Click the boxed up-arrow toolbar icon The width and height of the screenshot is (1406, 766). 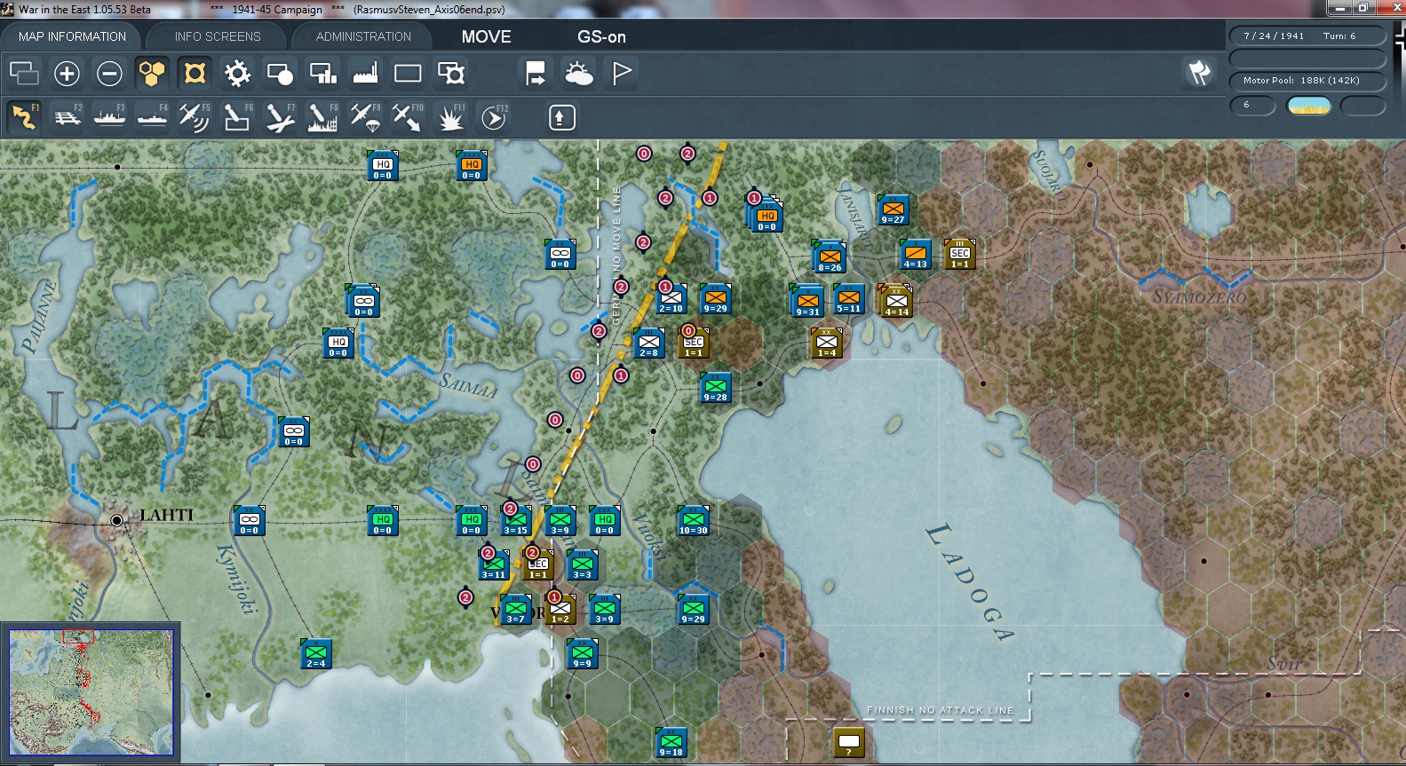pyautogui.click(x=561, y=117)
